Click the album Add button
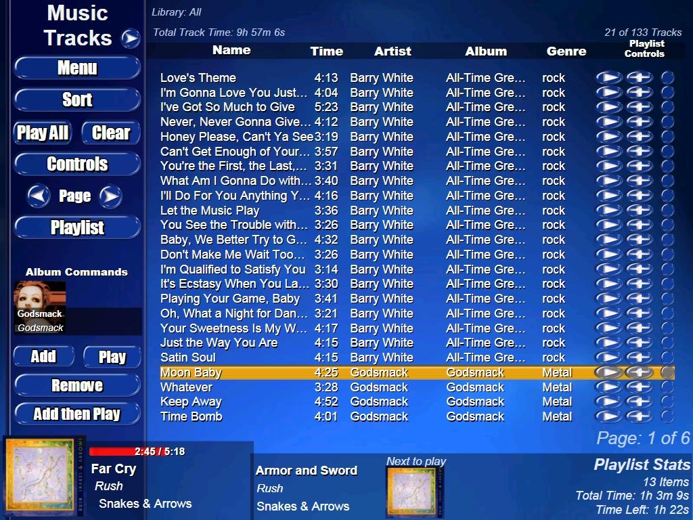The image size is (693, 520). click(x=44, y=356)
